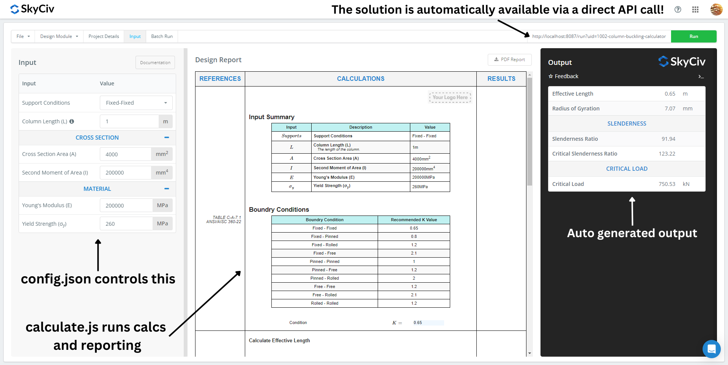Click the Cross Section Area input field
The height and width of the screenshot is (365, 728).
click(126, 154)
